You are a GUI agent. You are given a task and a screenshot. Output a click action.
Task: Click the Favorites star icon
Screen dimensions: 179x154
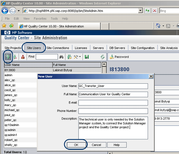(x=4, y=26)
